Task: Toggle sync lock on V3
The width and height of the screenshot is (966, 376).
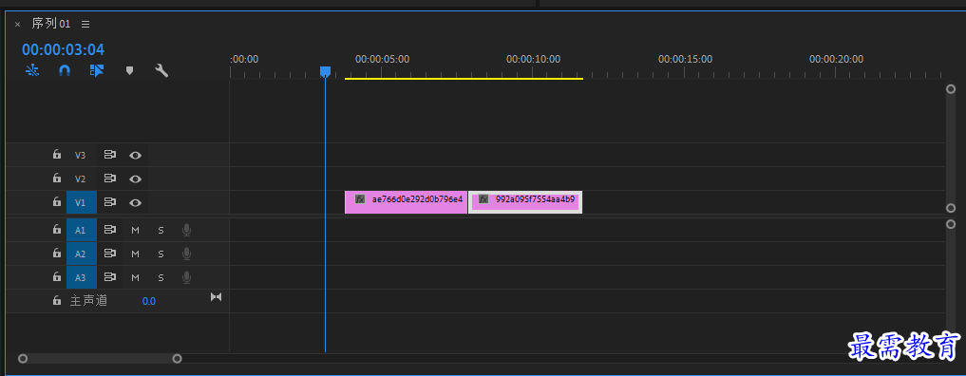Action: 109,155
